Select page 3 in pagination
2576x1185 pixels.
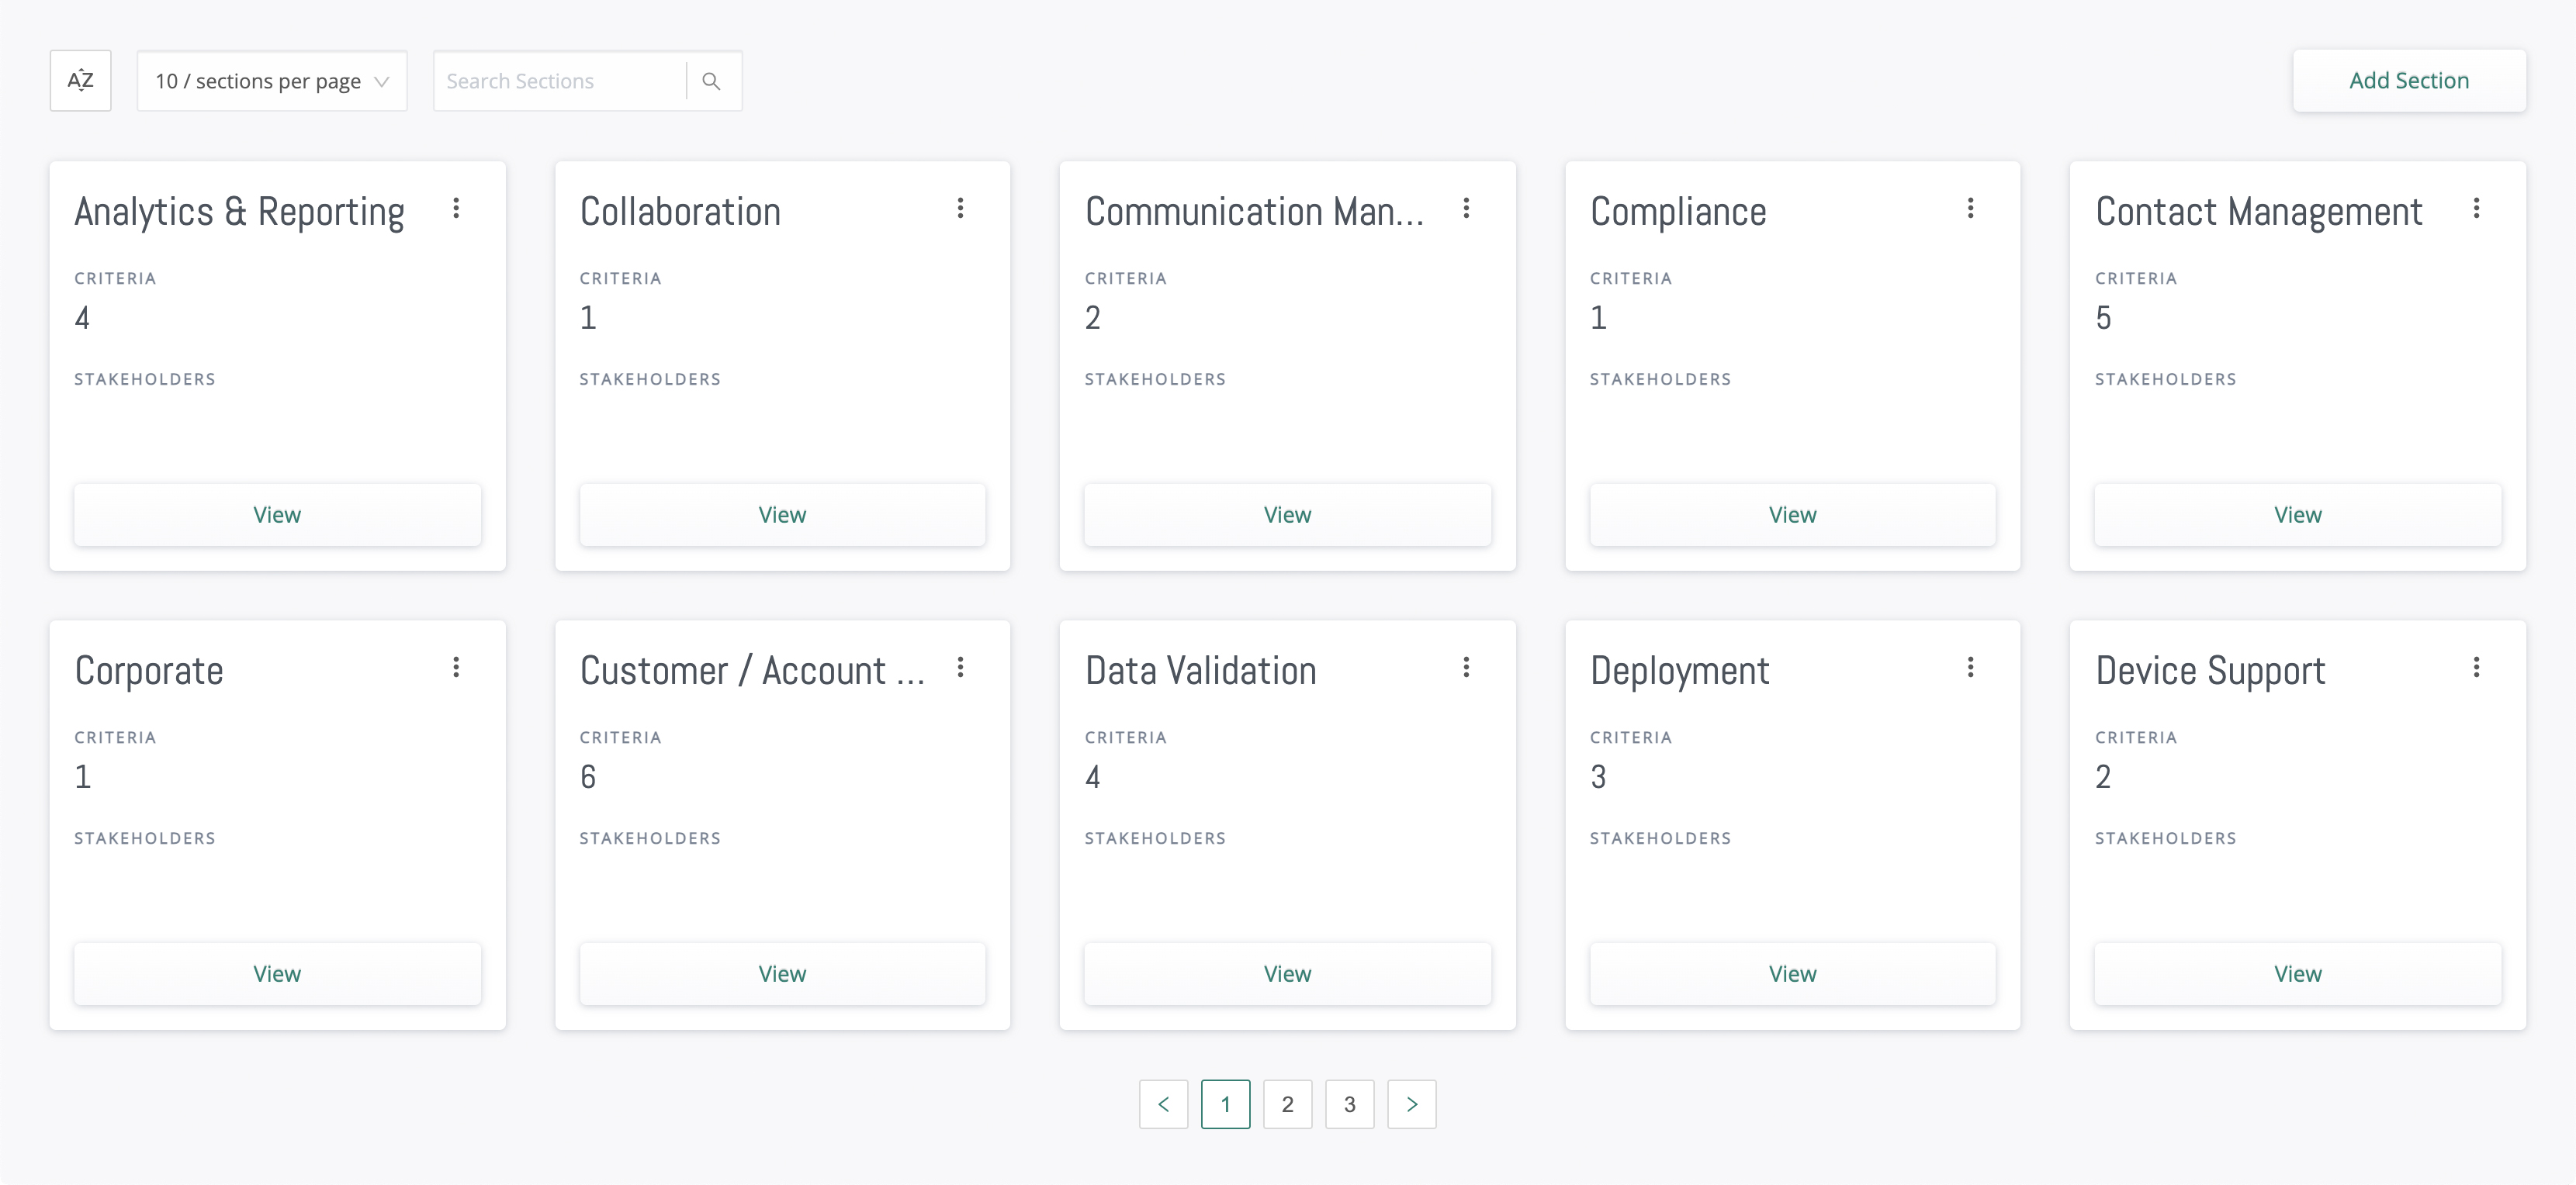(1350, 1104)
